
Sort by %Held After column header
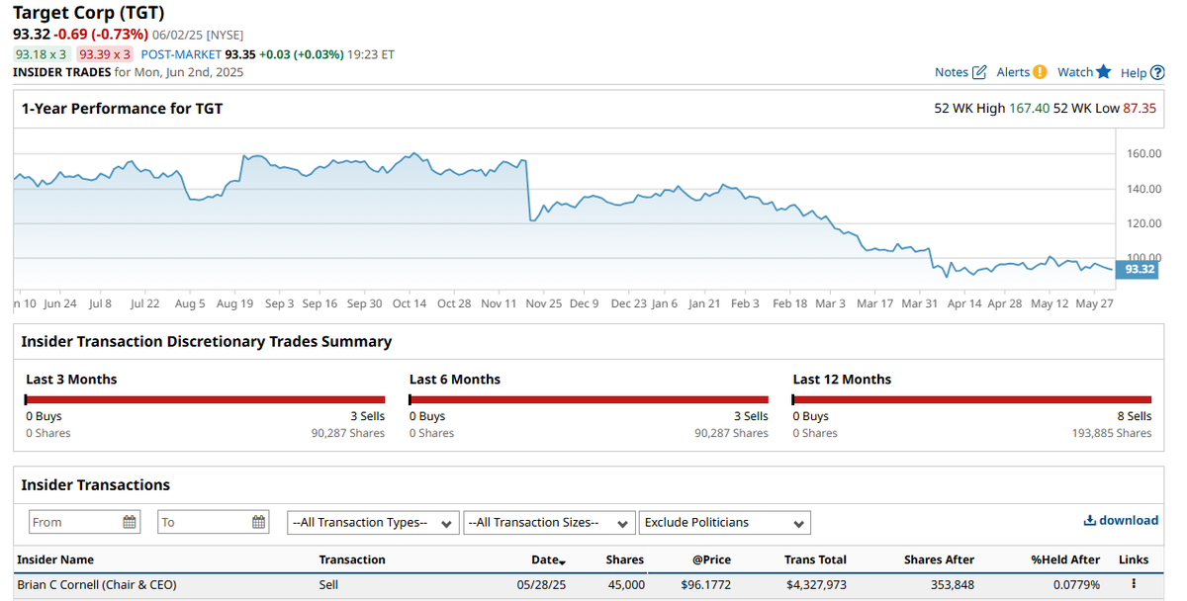click(1065, 559)
